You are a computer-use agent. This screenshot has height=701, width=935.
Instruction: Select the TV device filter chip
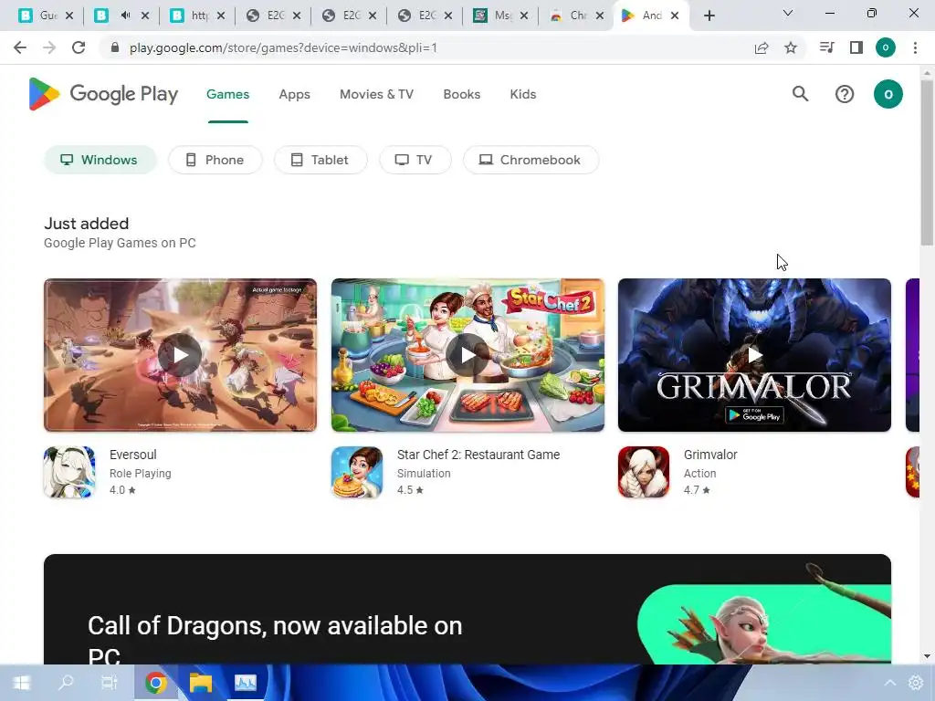[x=415, y=160]
